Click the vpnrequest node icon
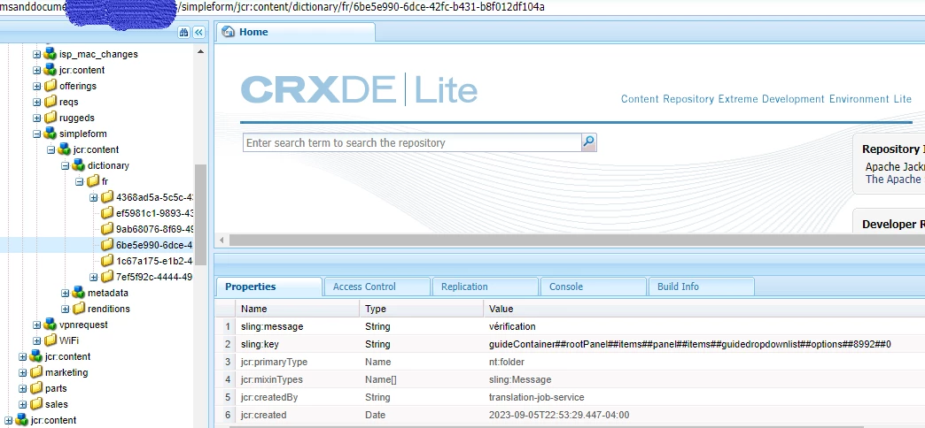 click(x=51, y=325)
